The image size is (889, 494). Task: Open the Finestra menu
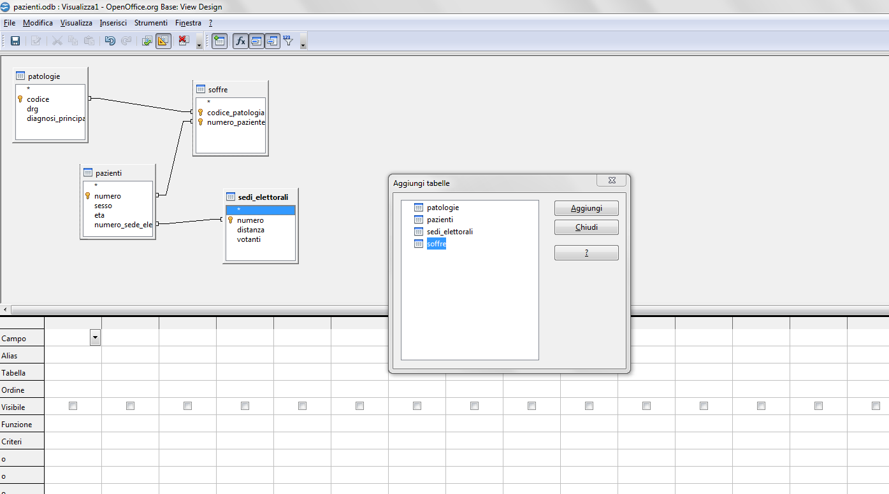point(188,23)
